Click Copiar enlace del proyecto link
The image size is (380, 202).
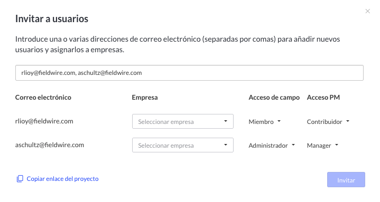tap(62, 179)
